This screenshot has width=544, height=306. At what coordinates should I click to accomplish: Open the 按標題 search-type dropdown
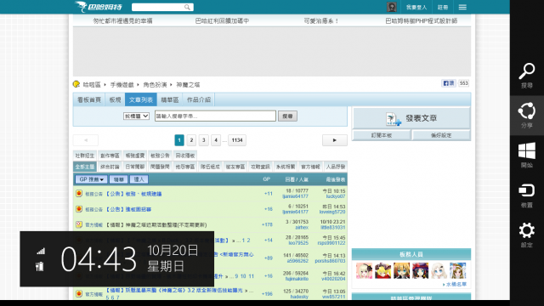[x=136, y=116]
